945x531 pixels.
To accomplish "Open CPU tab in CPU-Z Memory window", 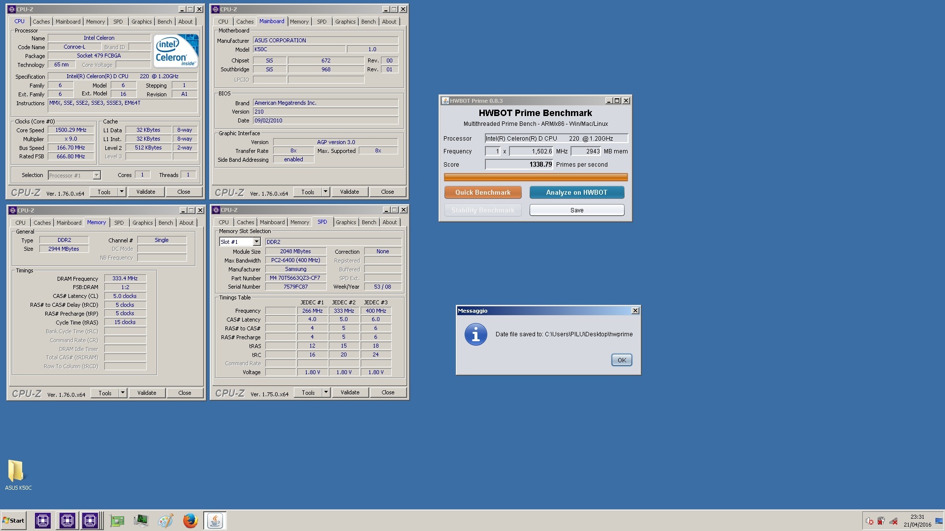I will click(21, 223).
